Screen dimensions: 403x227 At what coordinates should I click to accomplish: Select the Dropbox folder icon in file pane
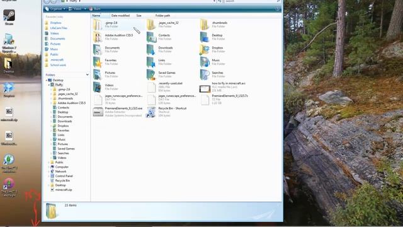[205, 49]
